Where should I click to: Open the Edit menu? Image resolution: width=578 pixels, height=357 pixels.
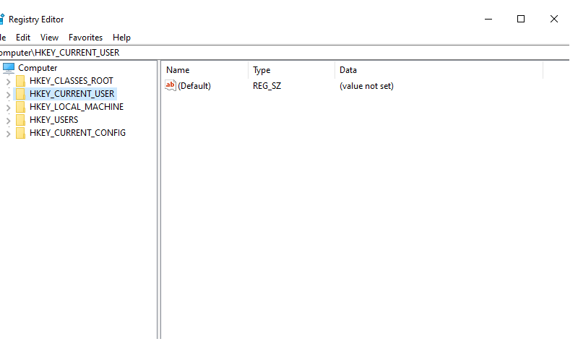click(23, 38)
